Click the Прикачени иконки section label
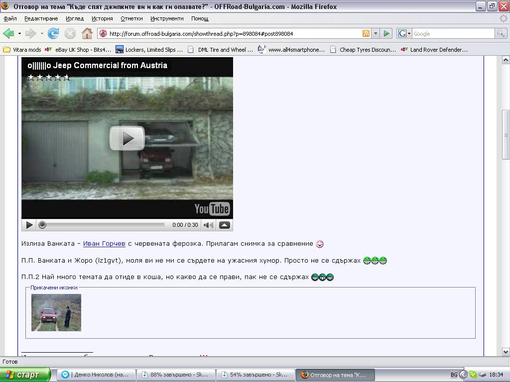This screenshot has height=382, width=510. (54, 287)
